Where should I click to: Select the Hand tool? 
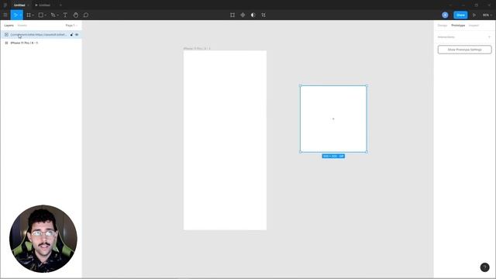[76, 15]
